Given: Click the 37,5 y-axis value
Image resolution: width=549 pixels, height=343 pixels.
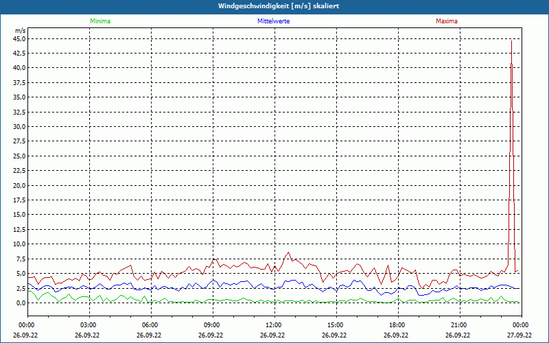Looking at the screenshot, I should click(20, 82).
